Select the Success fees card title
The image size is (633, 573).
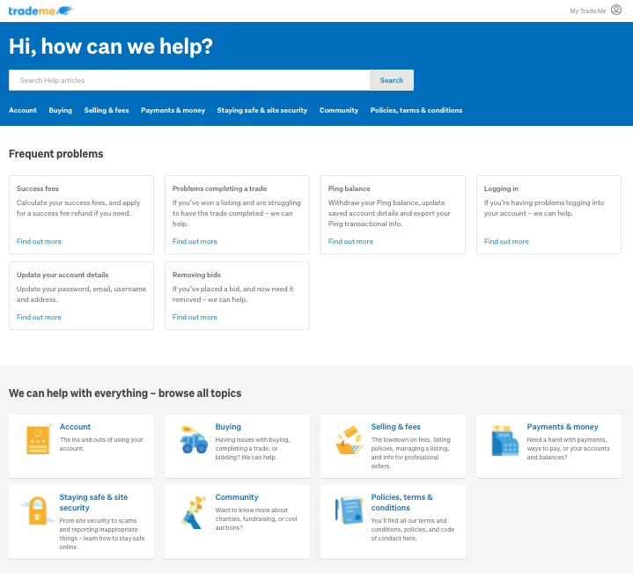click(x=38, y=188)
